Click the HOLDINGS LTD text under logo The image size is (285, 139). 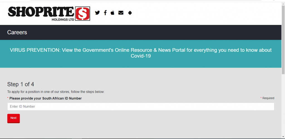[x=63, y=20]
